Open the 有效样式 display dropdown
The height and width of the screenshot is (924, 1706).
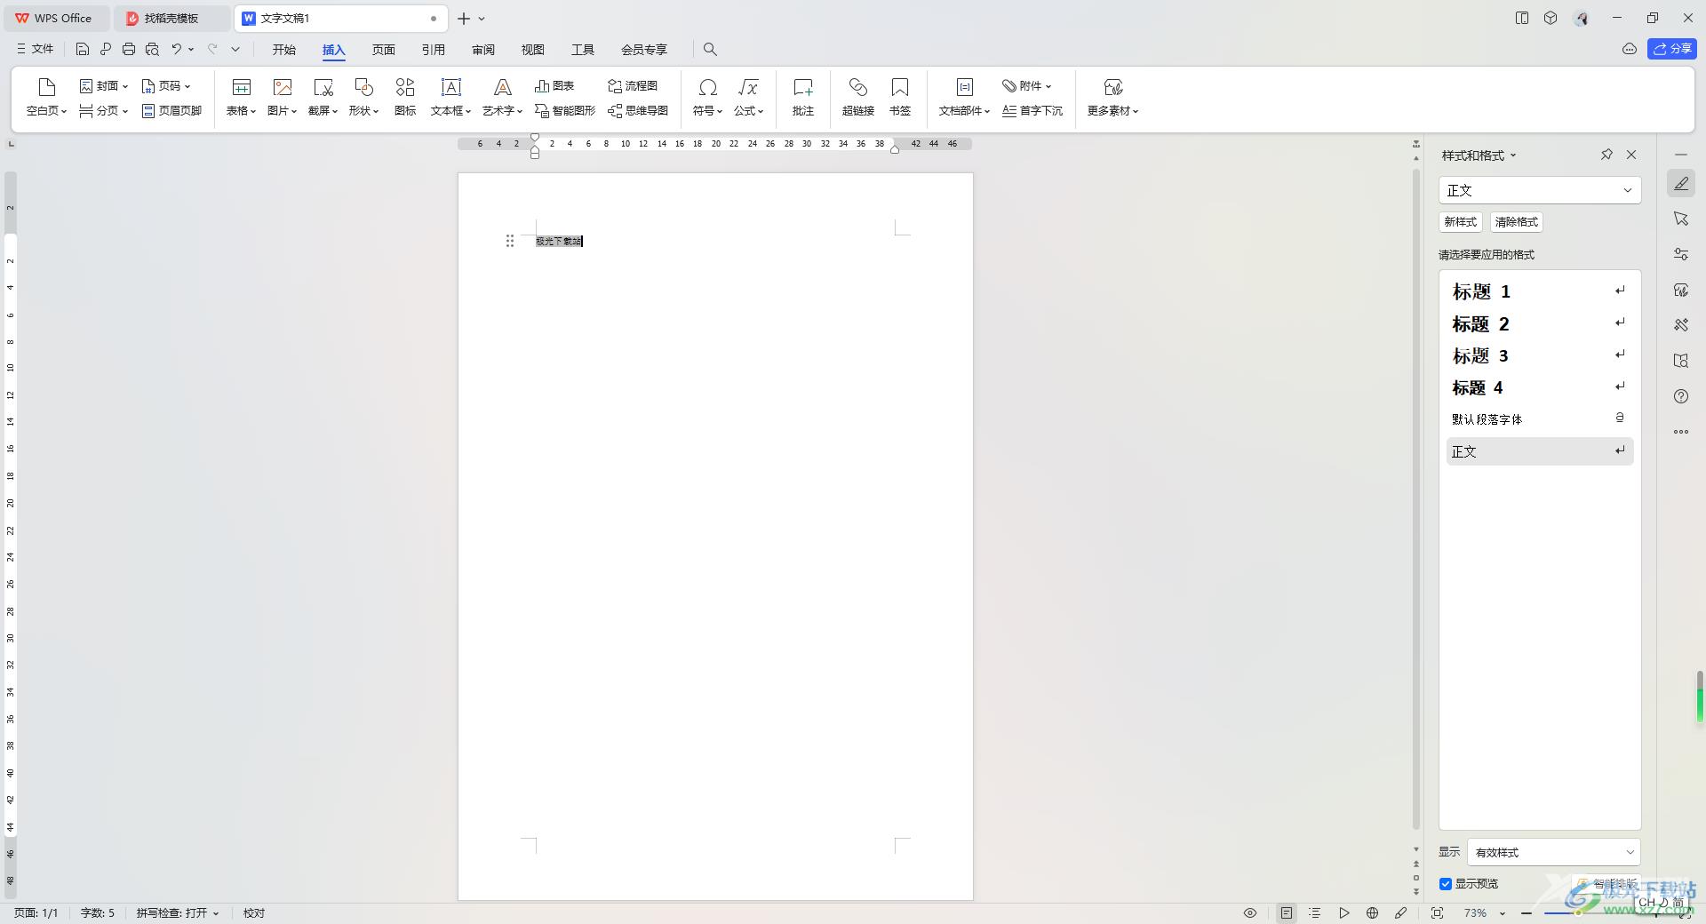point(1554,852)
